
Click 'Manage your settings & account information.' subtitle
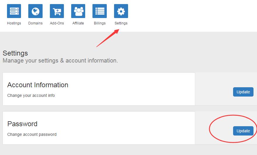[60, 60]
